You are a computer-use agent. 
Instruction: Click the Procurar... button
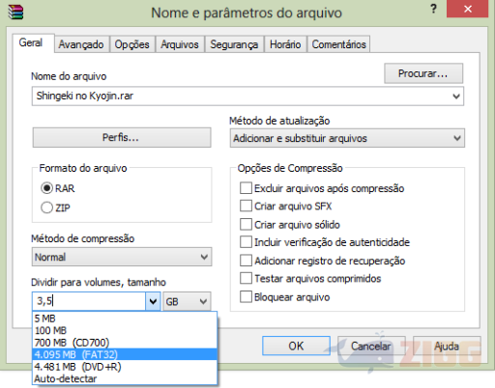pyautogui.click(x=423, y=73)
